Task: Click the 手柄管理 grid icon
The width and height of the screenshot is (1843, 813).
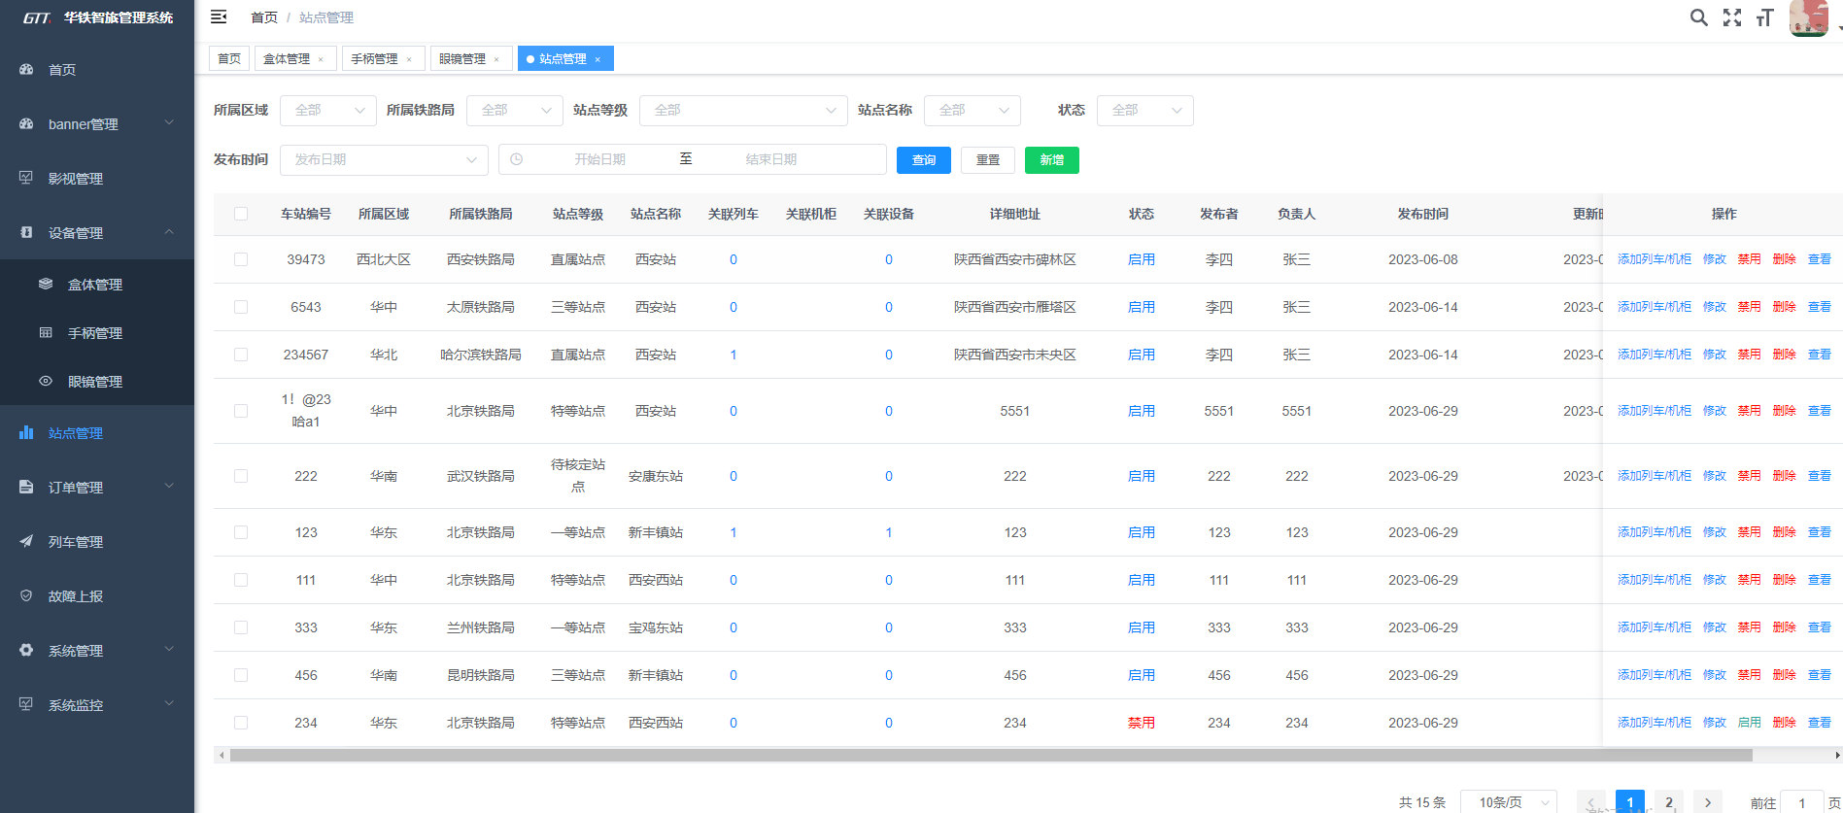Action: 46,332
